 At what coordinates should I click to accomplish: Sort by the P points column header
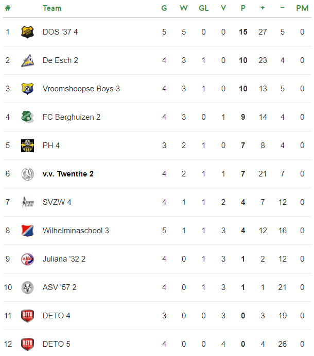click(x=243, y=8)
